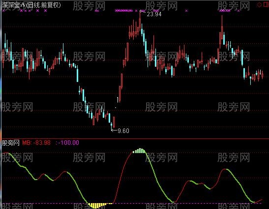Click the 23.94 high price label
Viewport: 269px width, 209px height.
154,14
